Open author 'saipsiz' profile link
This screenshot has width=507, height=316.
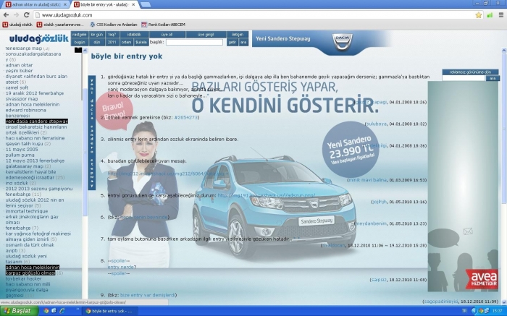379,280
